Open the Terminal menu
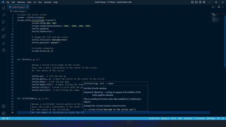Viewport: 226px width, 127px height. coord(48,2)
